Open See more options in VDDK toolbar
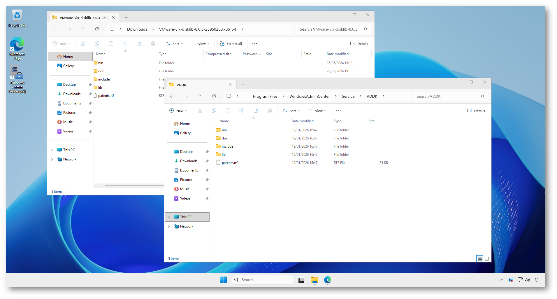This screenshot has height=299, width=557. [338, 111]
